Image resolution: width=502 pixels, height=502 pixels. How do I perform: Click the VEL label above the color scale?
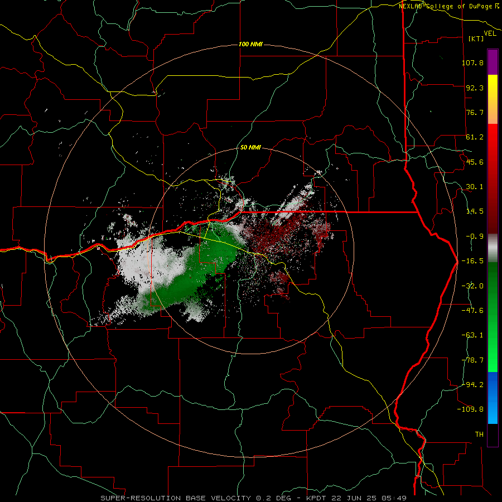point(490,33)
